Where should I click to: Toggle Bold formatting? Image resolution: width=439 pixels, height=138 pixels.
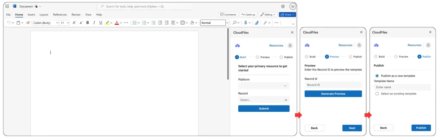[88, 23]
